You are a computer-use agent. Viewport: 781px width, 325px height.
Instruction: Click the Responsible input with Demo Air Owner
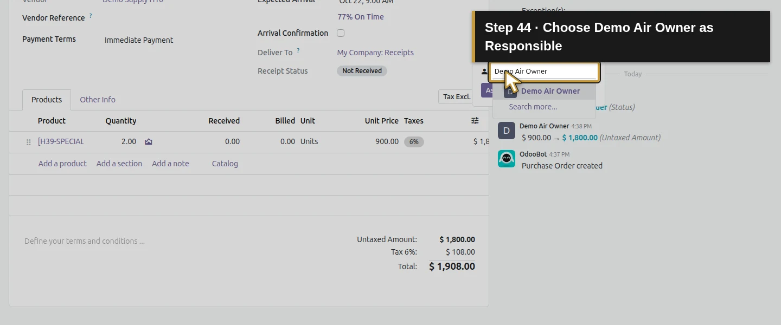coord(545,71)
